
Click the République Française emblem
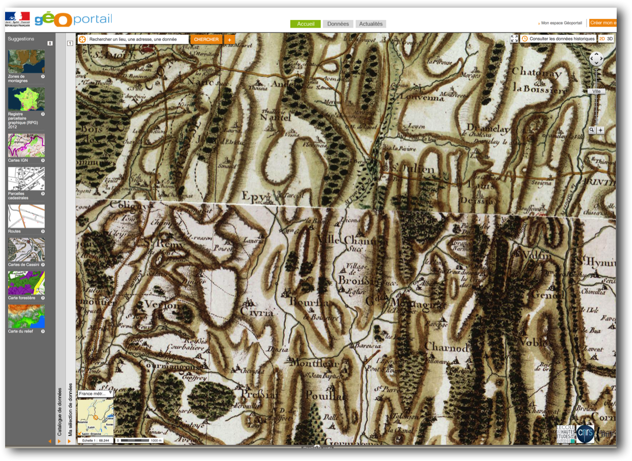[x=17, y=19]
